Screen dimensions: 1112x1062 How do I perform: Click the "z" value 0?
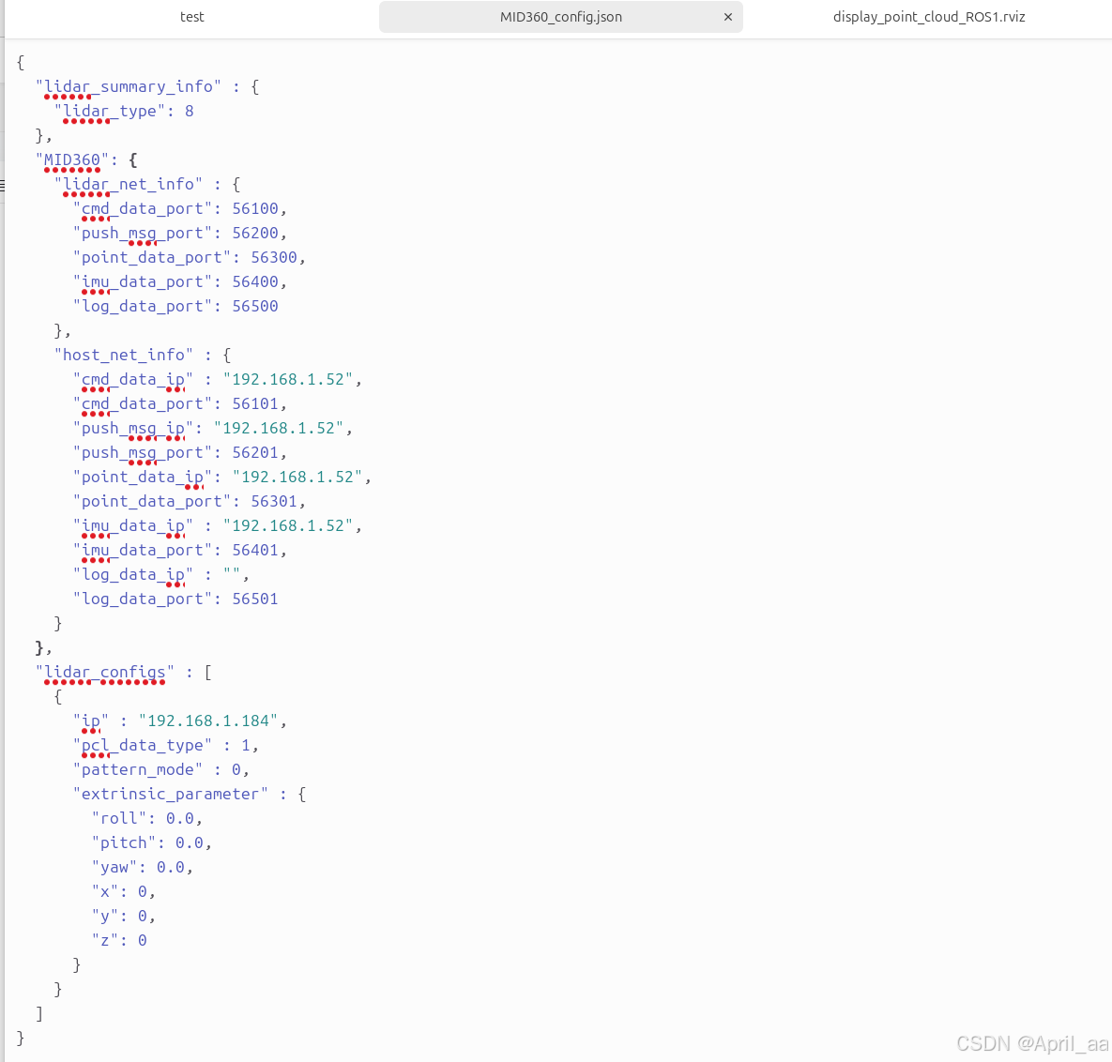point(143,941)
